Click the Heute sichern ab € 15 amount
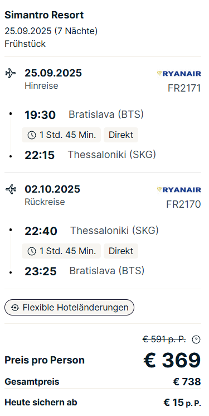 point(182,403)
